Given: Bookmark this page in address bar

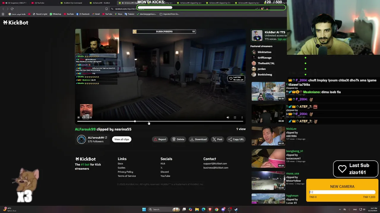Looking at the screenshot, I should 106,9.
